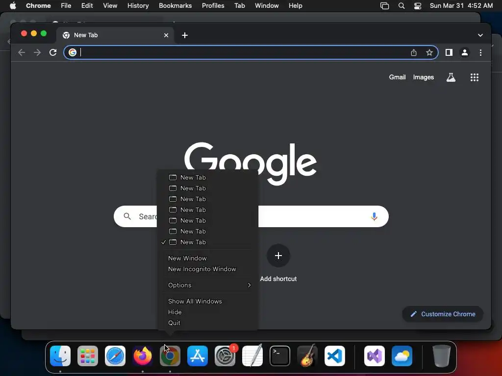
Task: Click the magnifier icon in the search box
Action: click(127, 216)
